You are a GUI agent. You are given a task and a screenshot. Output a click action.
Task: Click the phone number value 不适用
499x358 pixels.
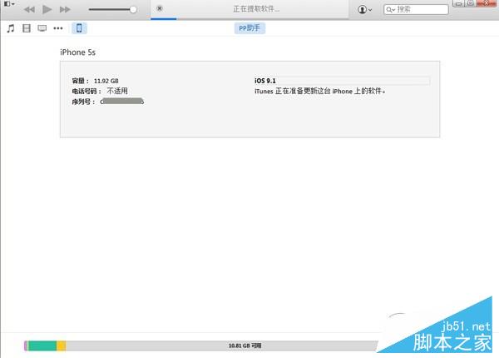(x=117, y=91)
